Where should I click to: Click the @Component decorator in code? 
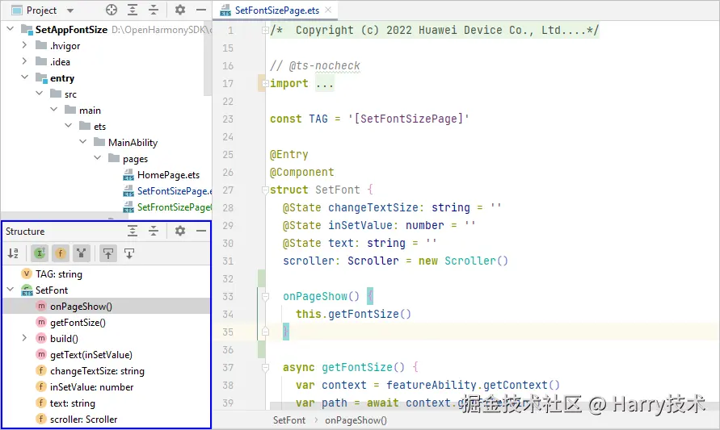(301, 172)
